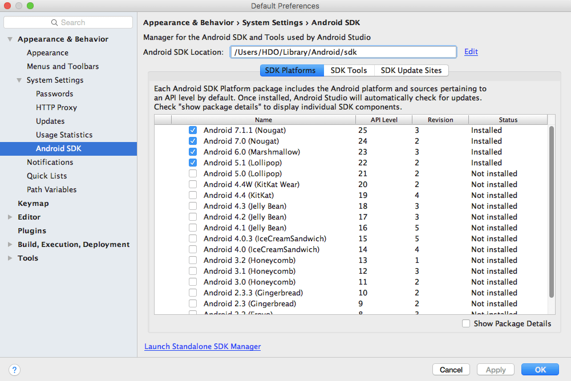Image resolution: width=571 pixels, height=381 pixels.
Task: Click the Android SDK Location field
Action: click(x=343, y=52)
